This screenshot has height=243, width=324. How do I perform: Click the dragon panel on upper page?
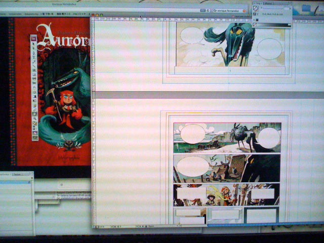[x=231, y=44]
